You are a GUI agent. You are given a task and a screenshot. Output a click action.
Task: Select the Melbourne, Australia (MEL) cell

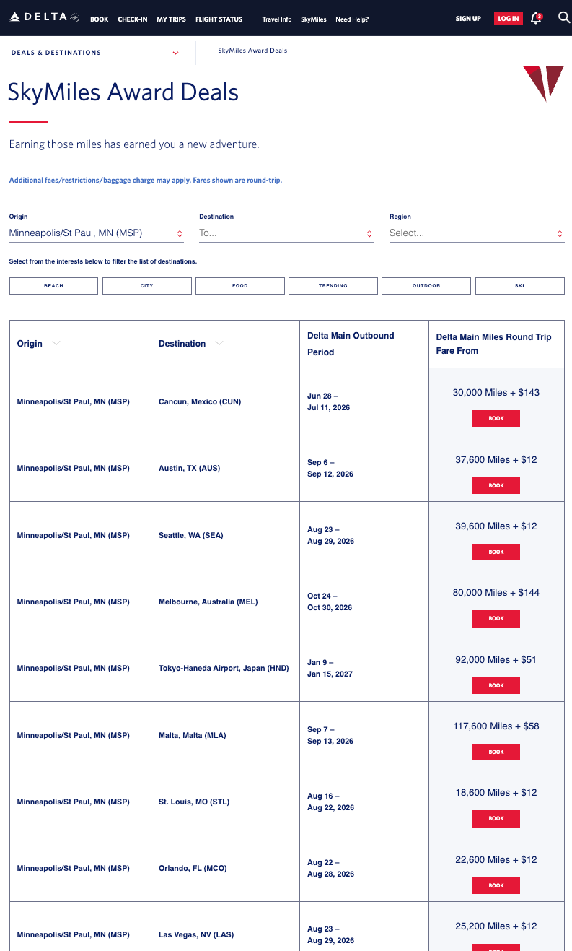(x=208, y=602)
